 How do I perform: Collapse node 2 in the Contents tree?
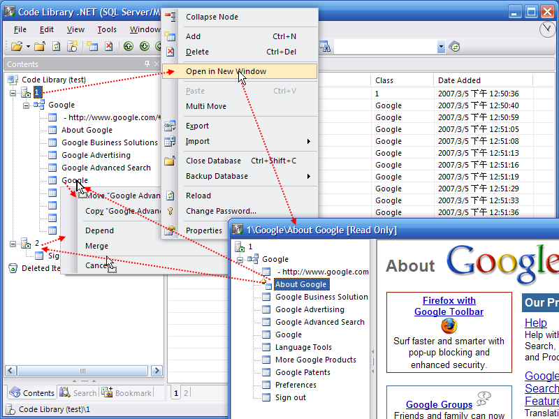pos(13,244)
